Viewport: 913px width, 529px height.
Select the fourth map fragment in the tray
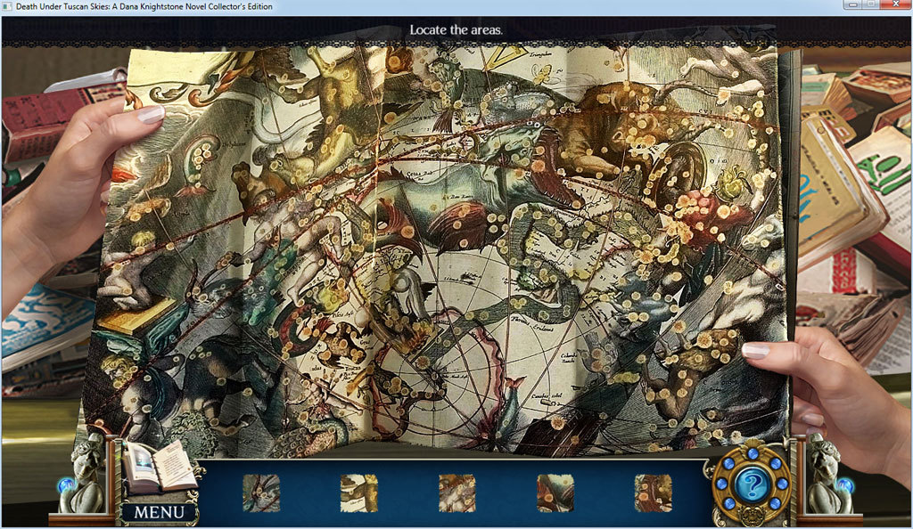click(x=555, y=493)
